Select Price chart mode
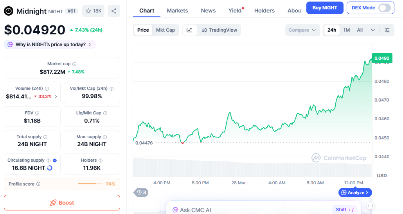Screen dimensions: 403x214 point(143,30)
